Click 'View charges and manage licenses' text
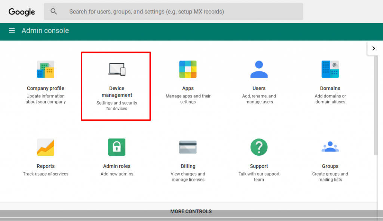 coord(188,177)
